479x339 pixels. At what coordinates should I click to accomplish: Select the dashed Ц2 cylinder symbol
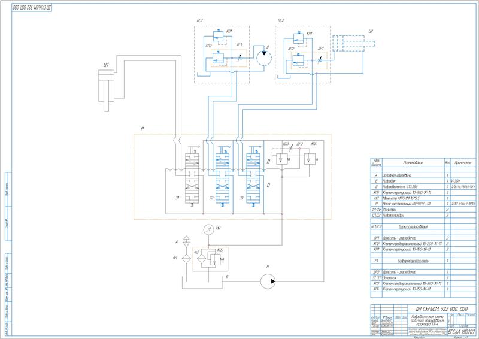353,43
